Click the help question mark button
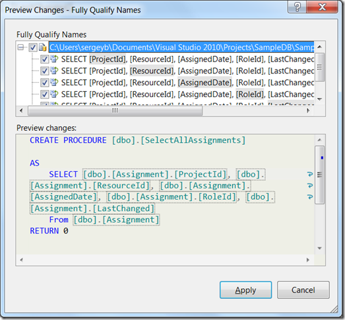This screenshot has height=320, width=345. pyautogui.click(x=297, y=7)
